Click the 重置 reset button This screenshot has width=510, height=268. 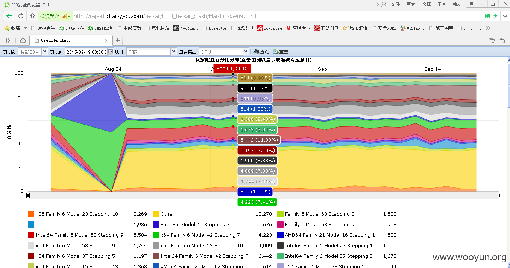281,52
